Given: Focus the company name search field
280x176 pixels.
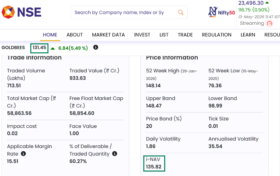Looking at the screenshot, I should click(129, 12).
